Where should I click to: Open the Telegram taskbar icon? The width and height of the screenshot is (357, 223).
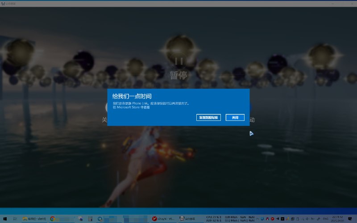(x=100, y=219)
